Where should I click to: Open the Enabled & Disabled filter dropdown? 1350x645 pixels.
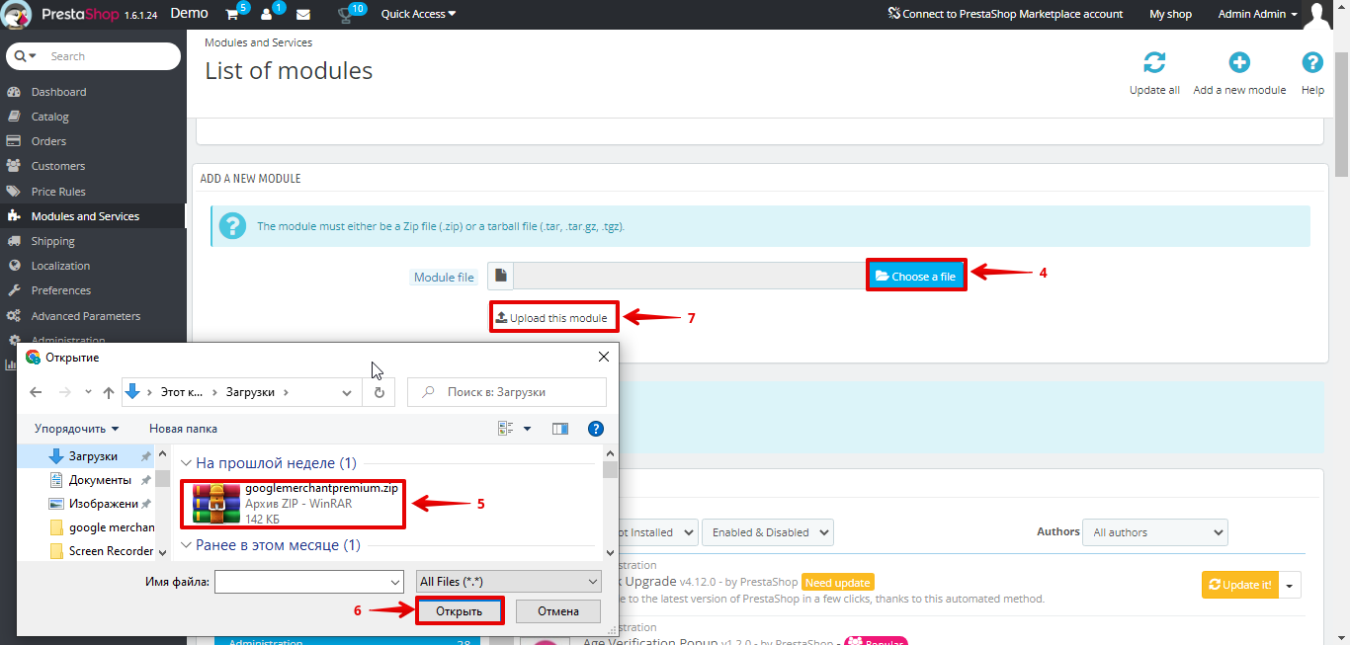coord(768,532)
